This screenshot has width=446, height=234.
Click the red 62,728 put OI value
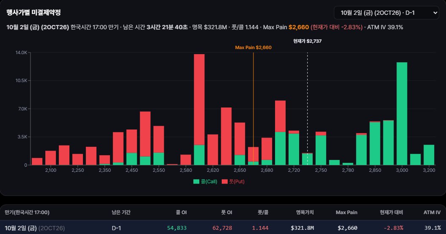click(x=223, y=228)
